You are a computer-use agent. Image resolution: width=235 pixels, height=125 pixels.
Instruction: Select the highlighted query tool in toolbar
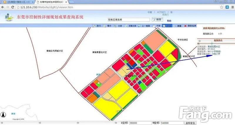click(x=167, y=26)
